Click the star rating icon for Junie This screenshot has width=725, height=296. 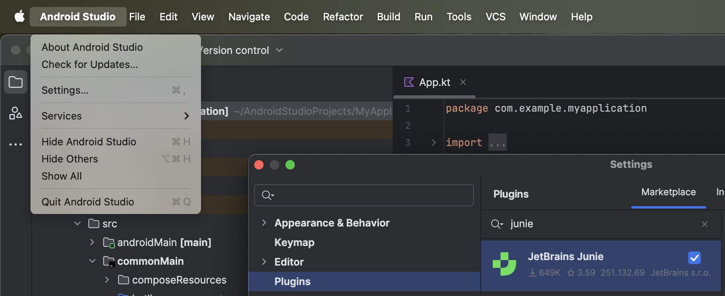point(571,273)
